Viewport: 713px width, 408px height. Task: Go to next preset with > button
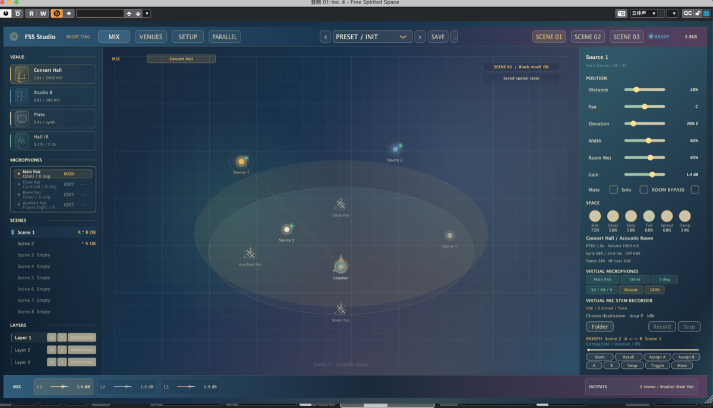[x=419, y=37]
